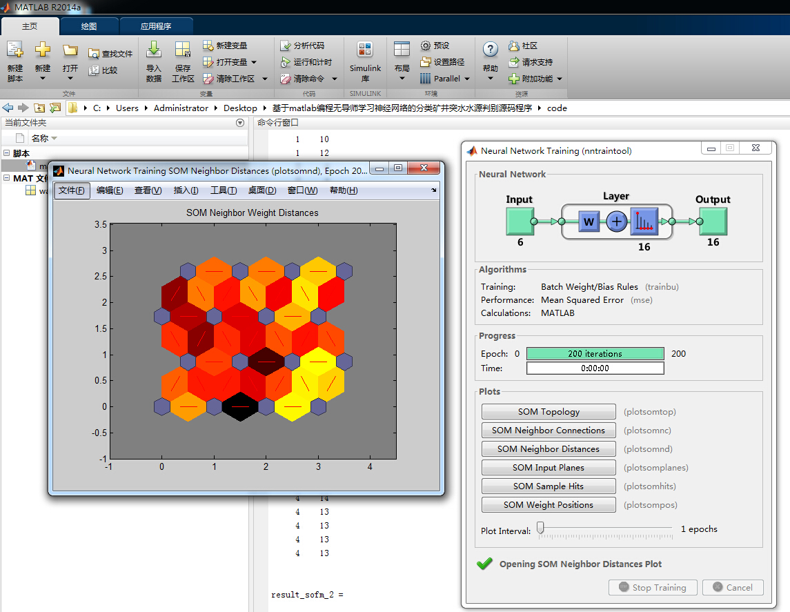
Task: Switch to the 绘图 tab
Action: coord(89,26)
